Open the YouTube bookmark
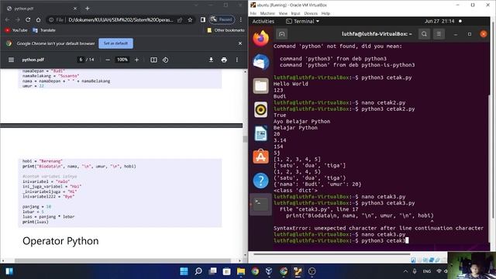The image size is (496, 279). [x=16, y=30]
